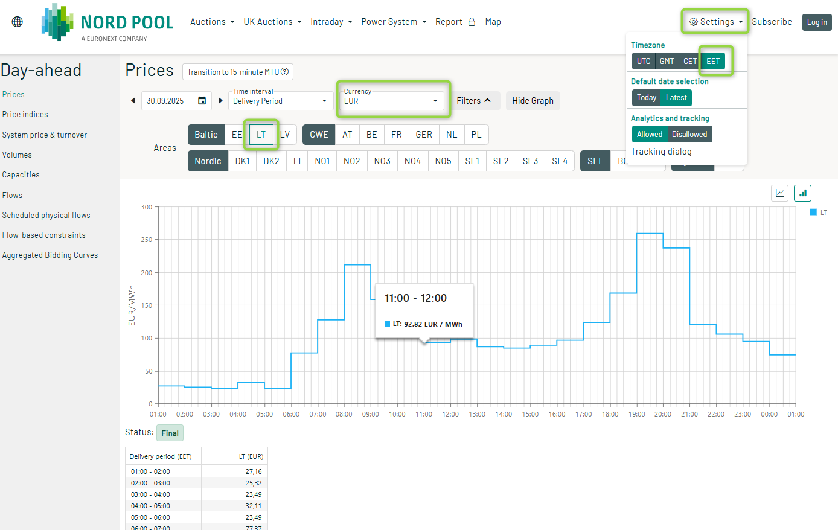Open the Map page
The width and height of the screenshot is (838, 530).
click(493, 22)
